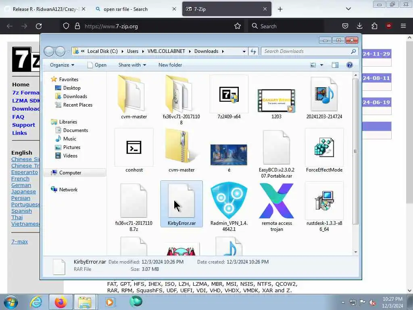The width and height of the screenshot is (413, 310).
Task: Select the 20241203-214724 media file
Action: (324, 97)
